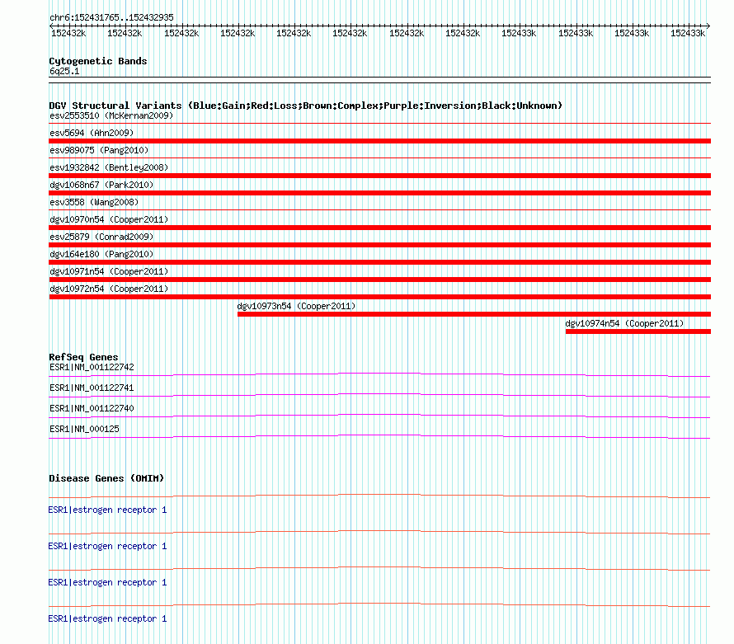
Task: Click the chr6:152431765..152432935 coordinate label
Action: [x=111, y=17]
